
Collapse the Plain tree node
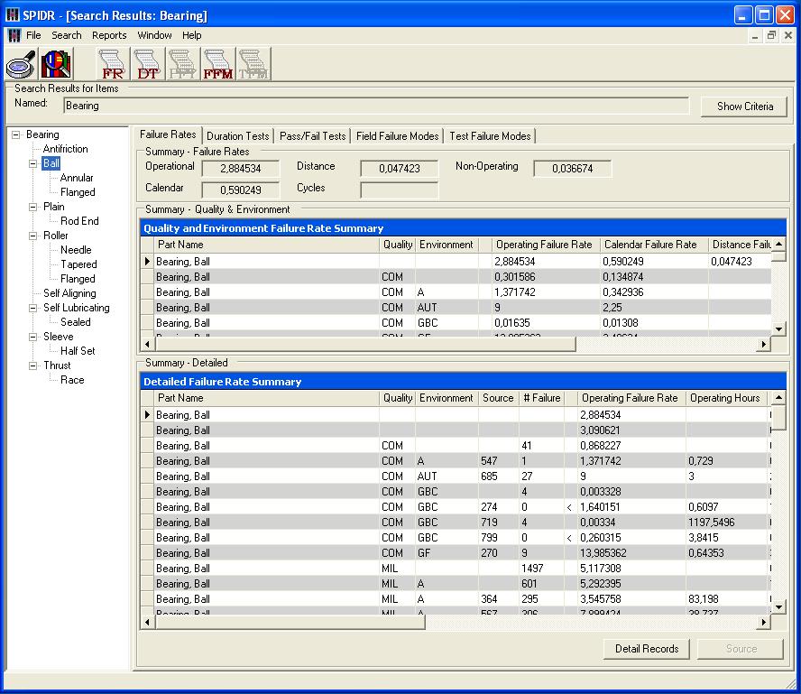coord(32,207)
